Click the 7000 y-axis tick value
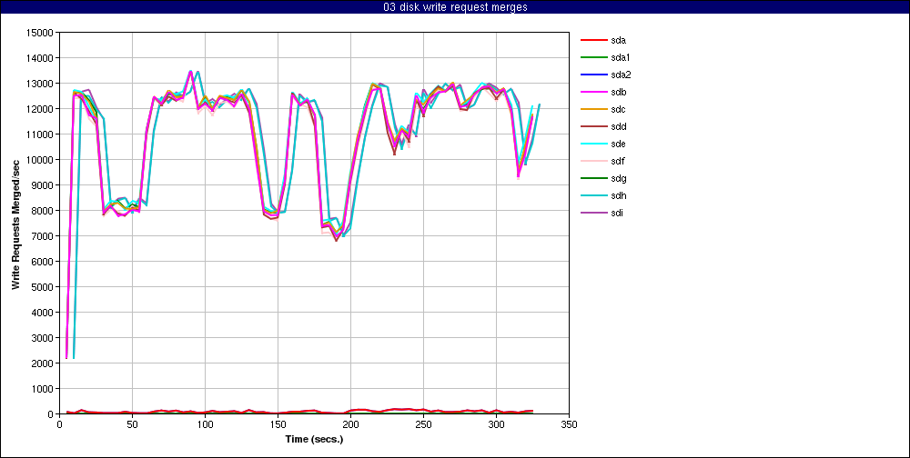 (43, 236)
